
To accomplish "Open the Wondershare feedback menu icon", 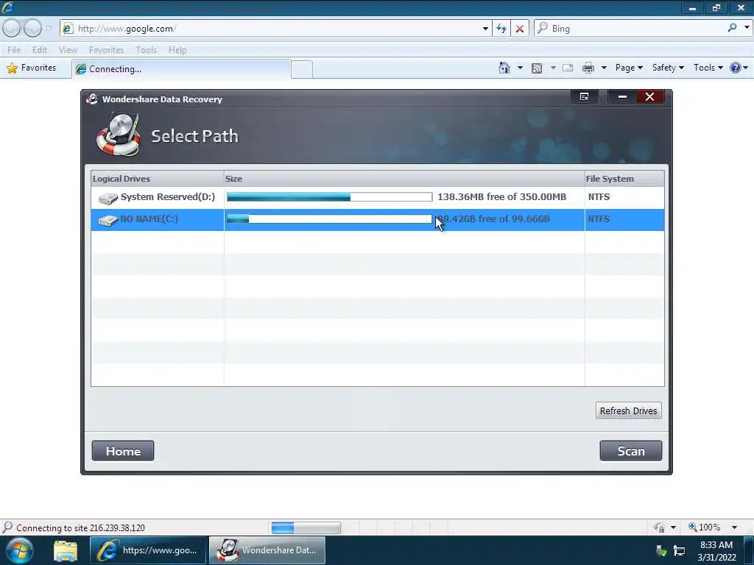I will [x=584, y=96].
